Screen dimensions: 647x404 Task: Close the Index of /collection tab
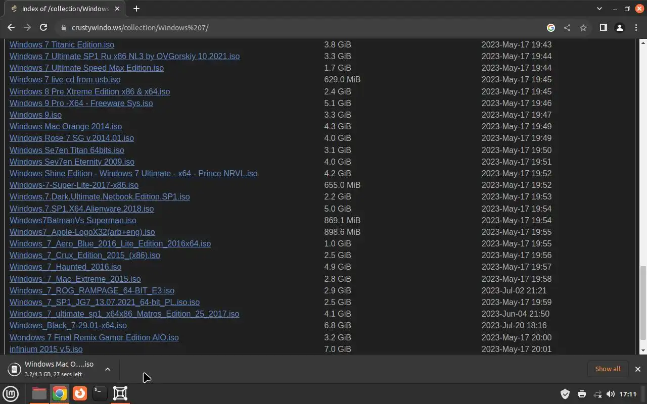point(117,9)
